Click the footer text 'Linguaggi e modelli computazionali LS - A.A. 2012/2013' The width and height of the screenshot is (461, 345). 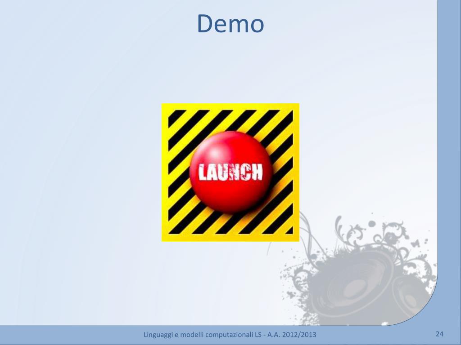coord(230,334)
